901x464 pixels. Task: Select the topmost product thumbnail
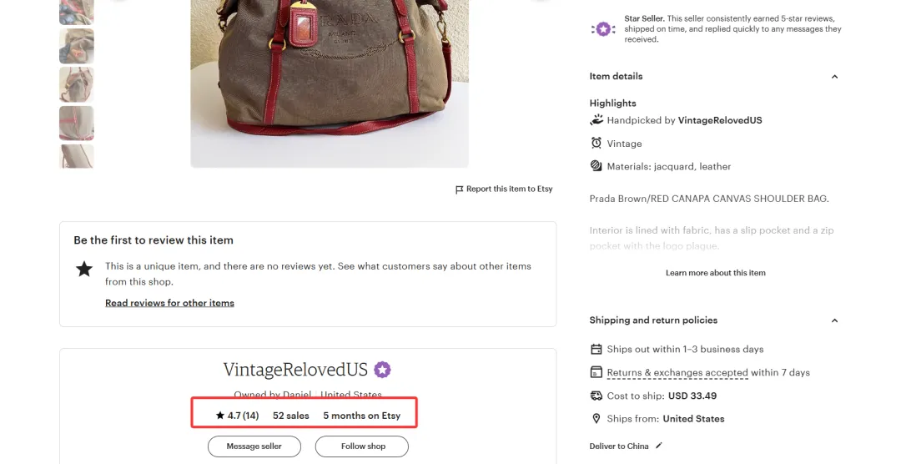coord(77,11)
